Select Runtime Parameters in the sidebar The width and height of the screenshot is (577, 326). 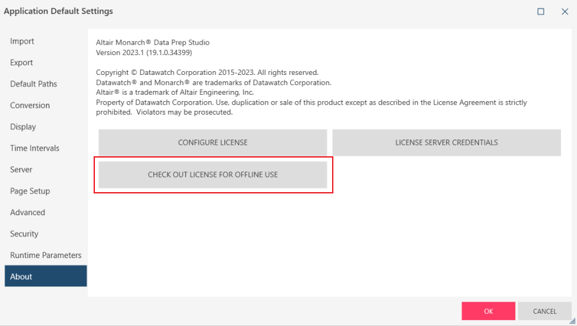46,255
